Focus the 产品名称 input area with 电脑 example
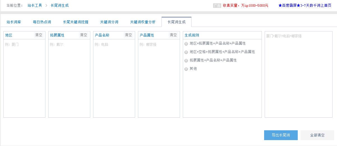The image size is (337, 146). pos(114,78)
